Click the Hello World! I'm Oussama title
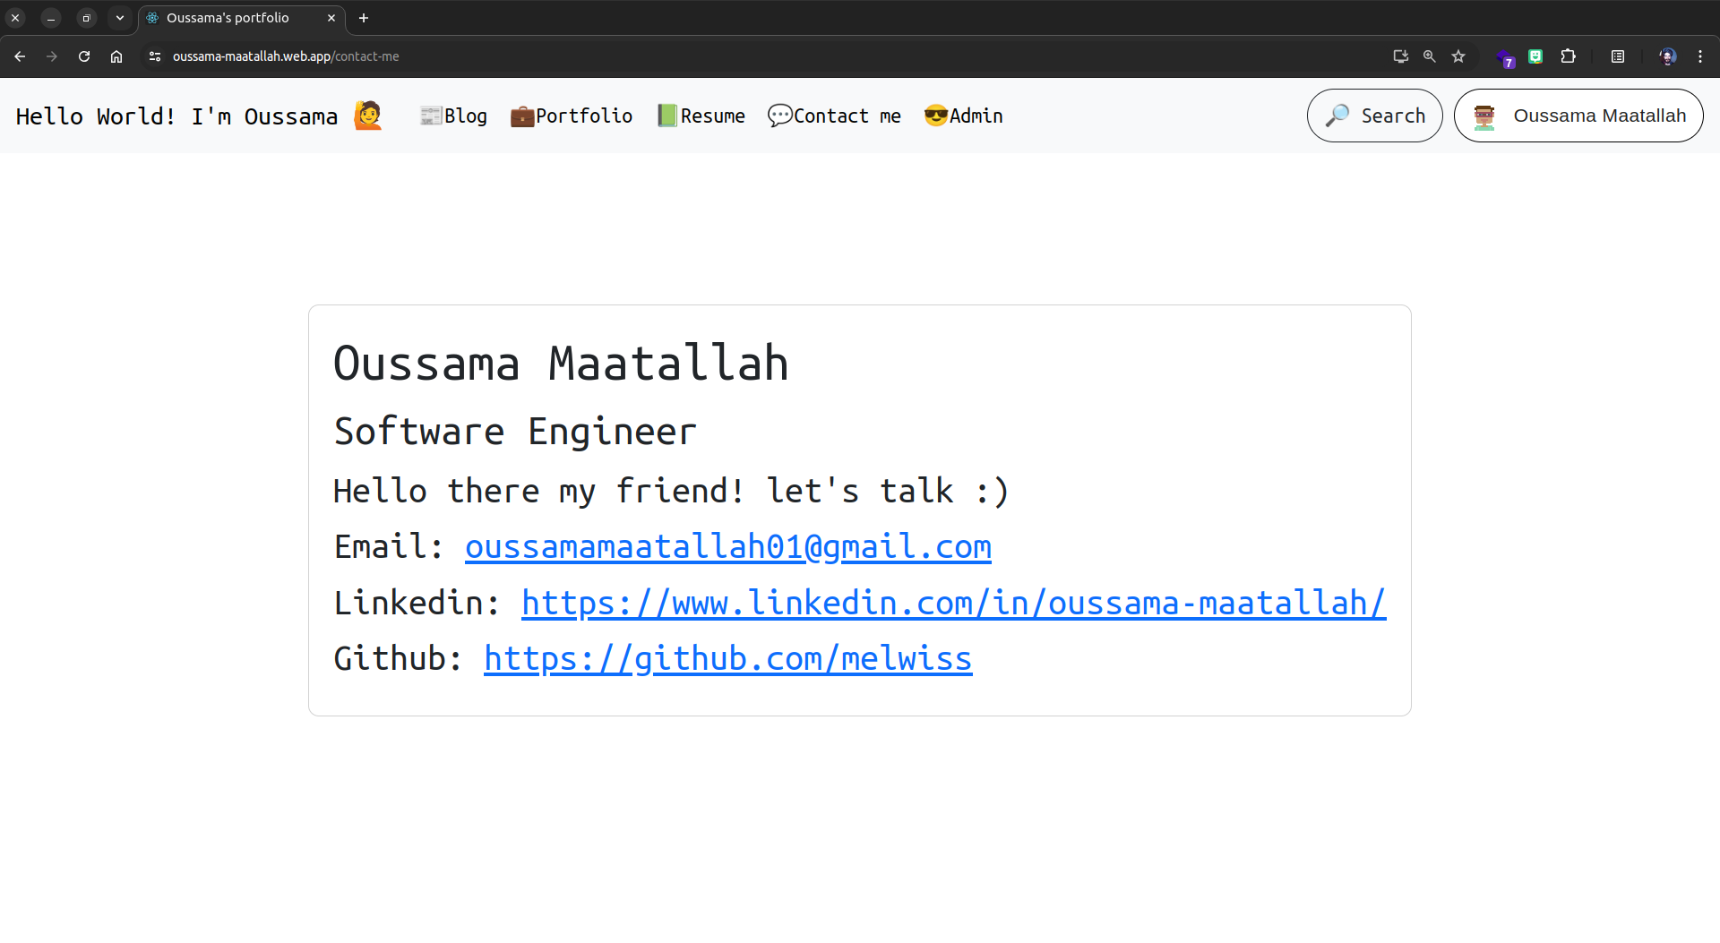This screenshot has width=1720, height=943. [176, 116]
